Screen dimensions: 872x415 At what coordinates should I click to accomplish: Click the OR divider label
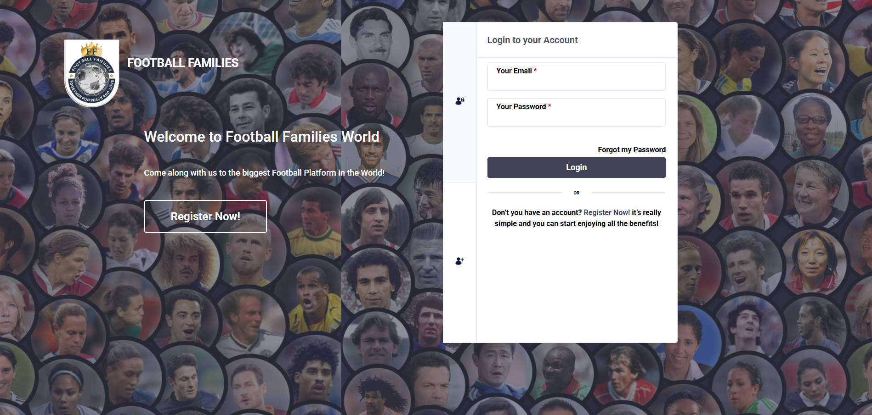pos(576,193)
